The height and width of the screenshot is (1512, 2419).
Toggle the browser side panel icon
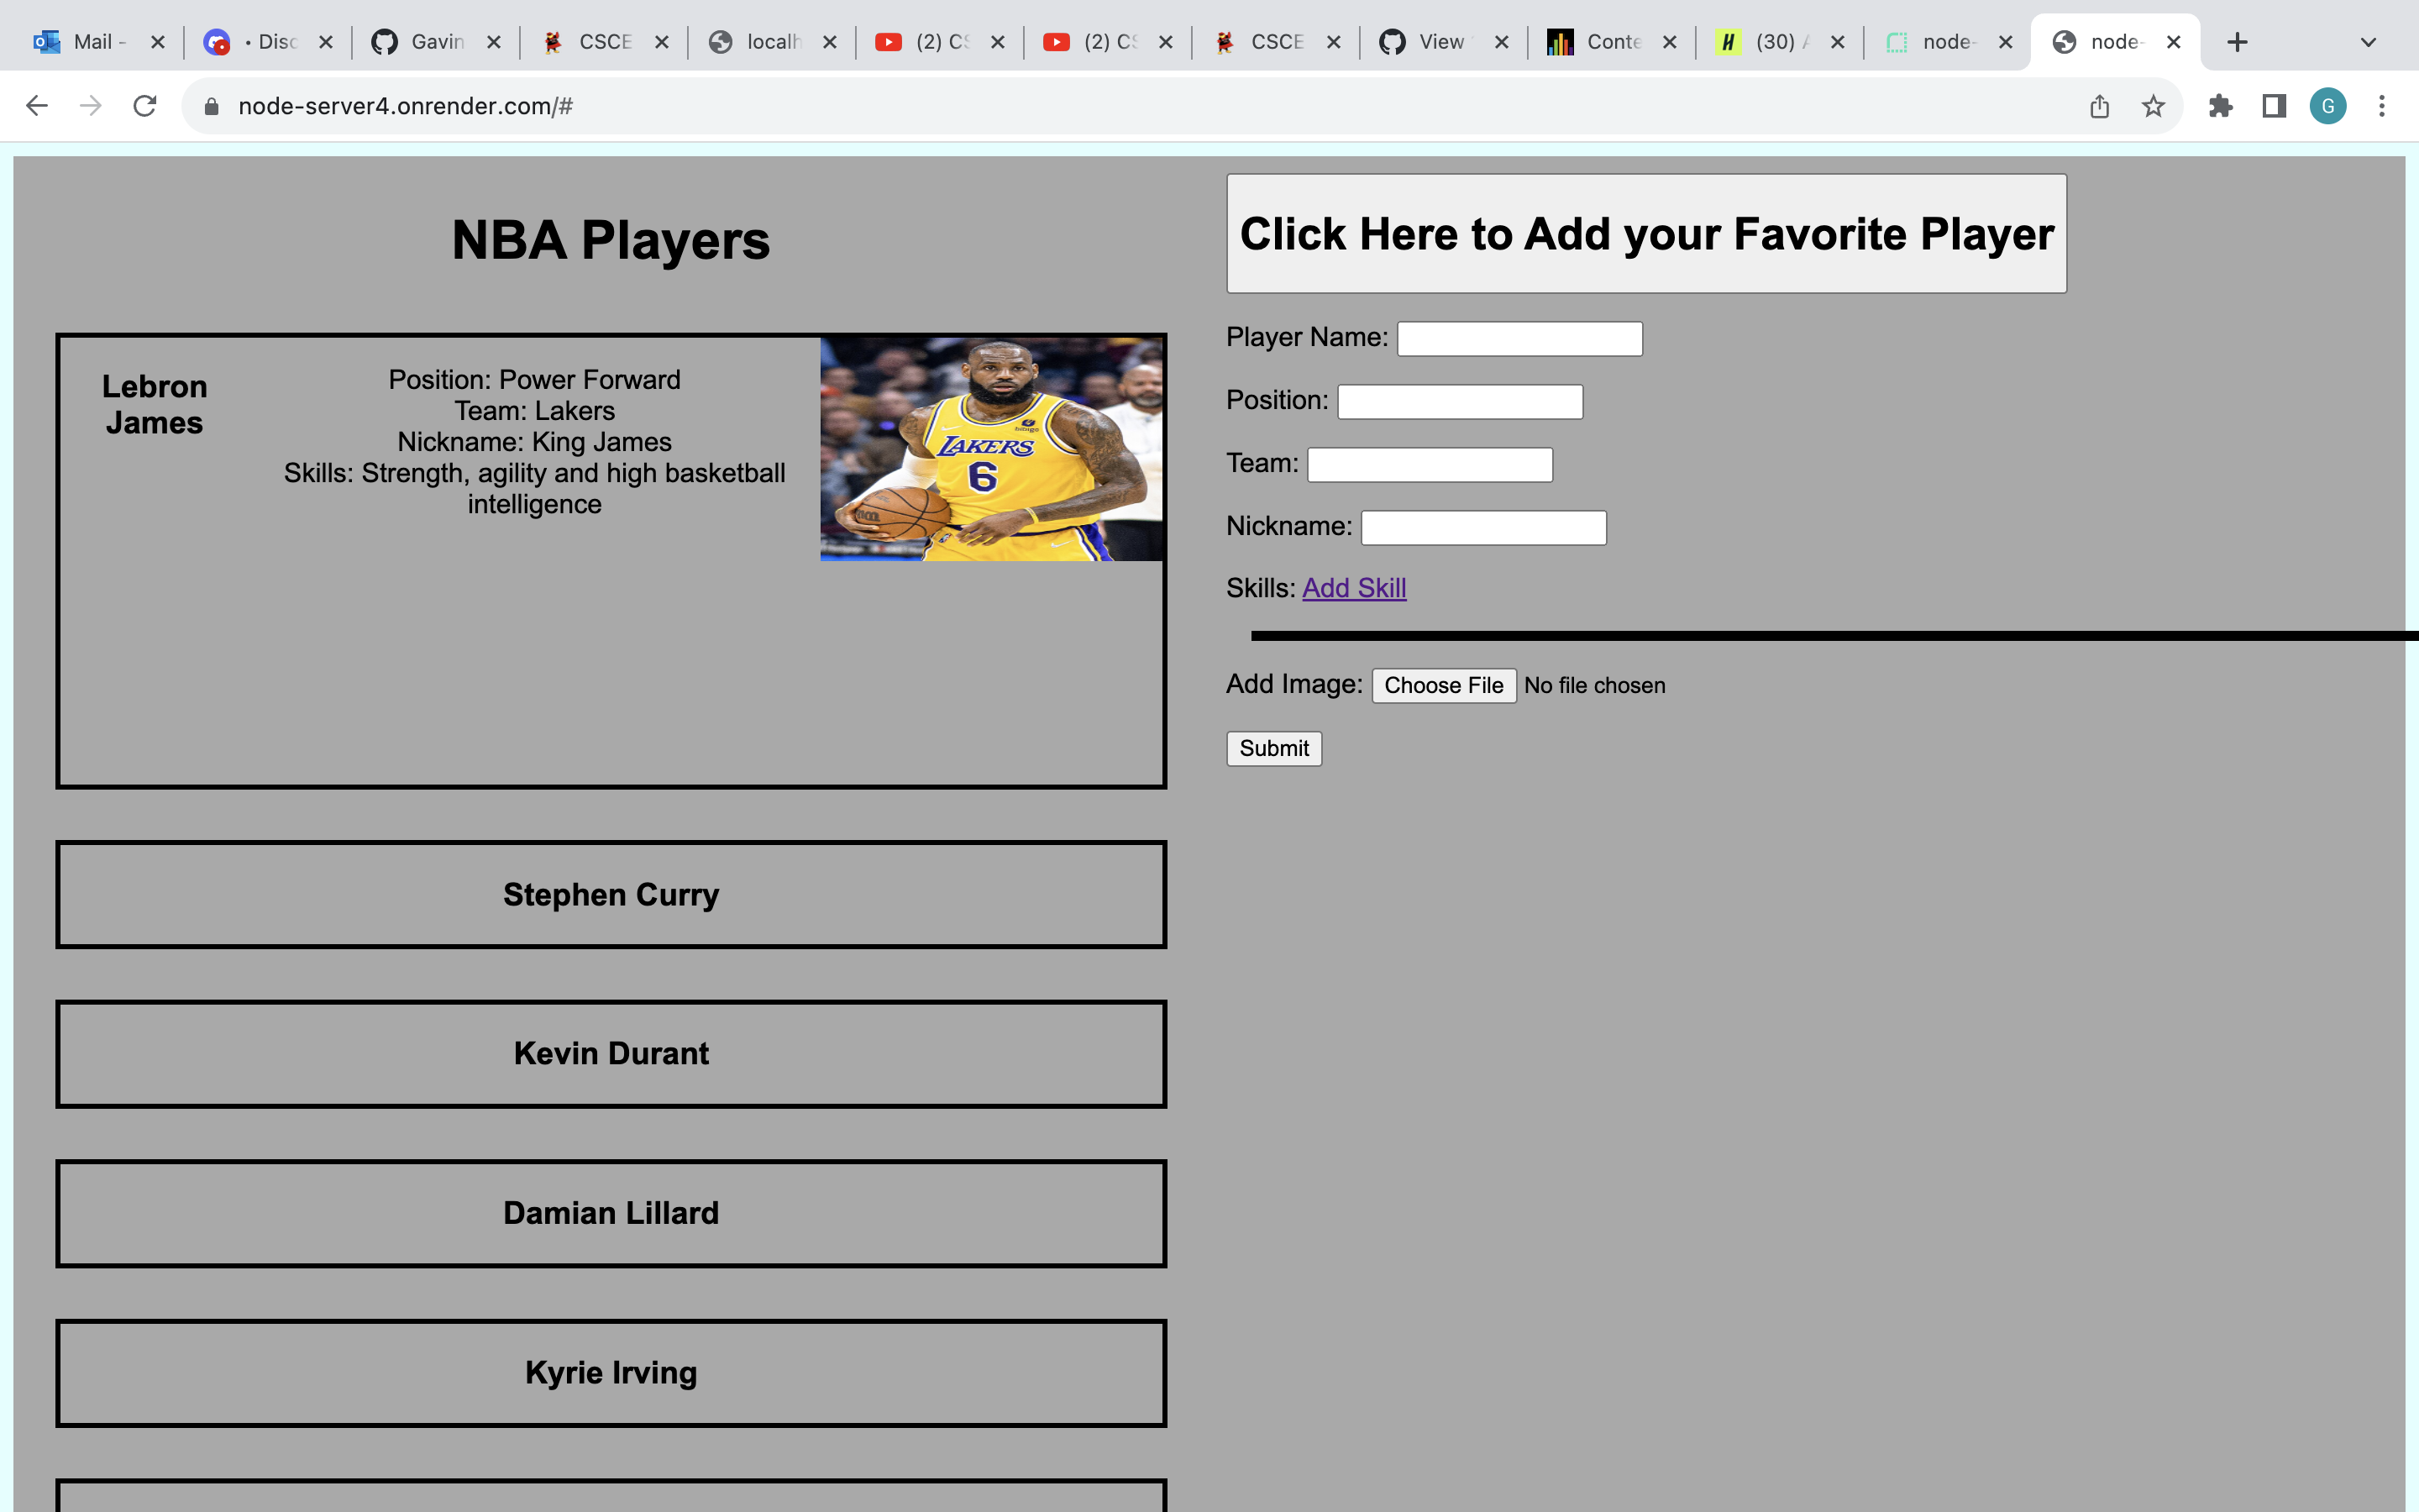tap(2274, 106)
